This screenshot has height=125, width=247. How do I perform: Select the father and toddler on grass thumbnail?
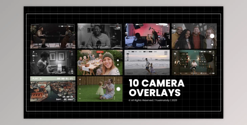coord(100,89)
